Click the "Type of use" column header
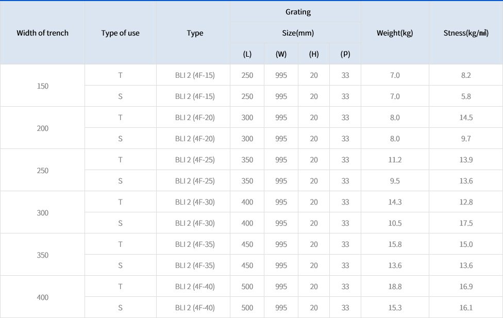 click(x=120, y=33)
